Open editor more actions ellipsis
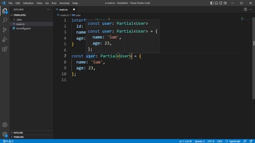The image size is (255, 143). [251, 10]
